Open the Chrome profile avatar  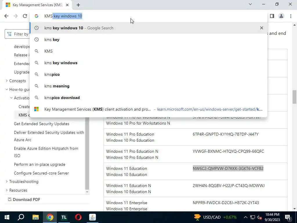[x=281, y=16]
